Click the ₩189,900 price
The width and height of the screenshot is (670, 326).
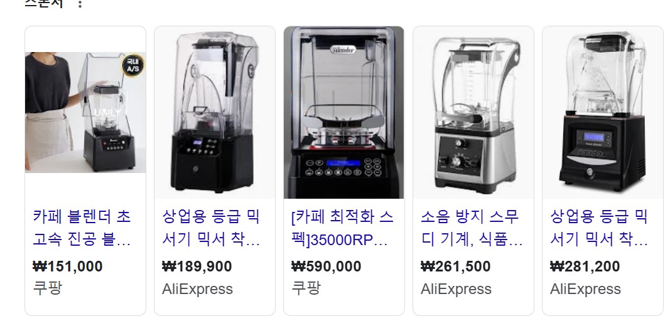(197, 266)
